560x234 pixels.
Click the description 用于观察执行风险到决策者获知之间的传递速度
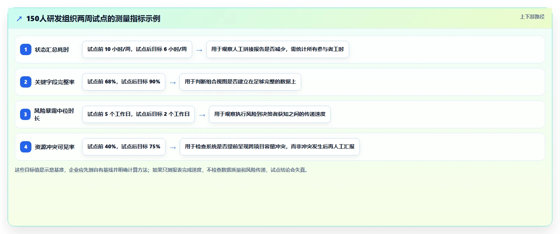point(270,114)
